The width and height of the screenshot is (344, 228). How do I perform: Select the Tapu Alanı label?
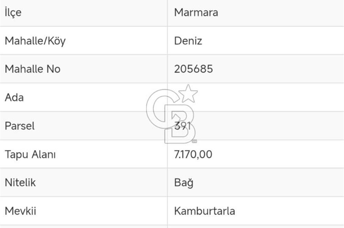[30, 155]
